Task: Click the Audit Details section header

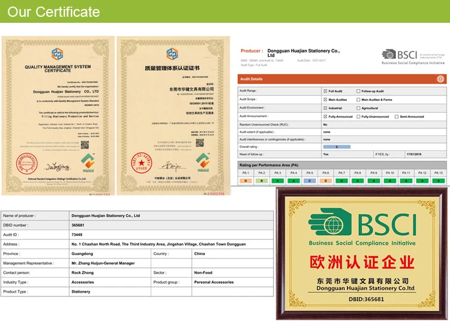Action: click(342, 79)
